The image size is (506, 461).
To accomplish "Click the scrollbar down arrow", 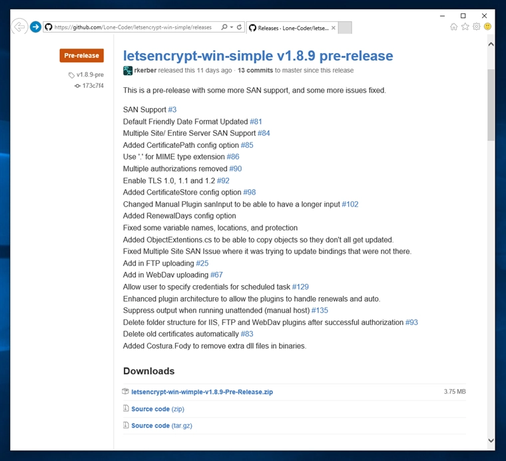I will pos(491,440).
